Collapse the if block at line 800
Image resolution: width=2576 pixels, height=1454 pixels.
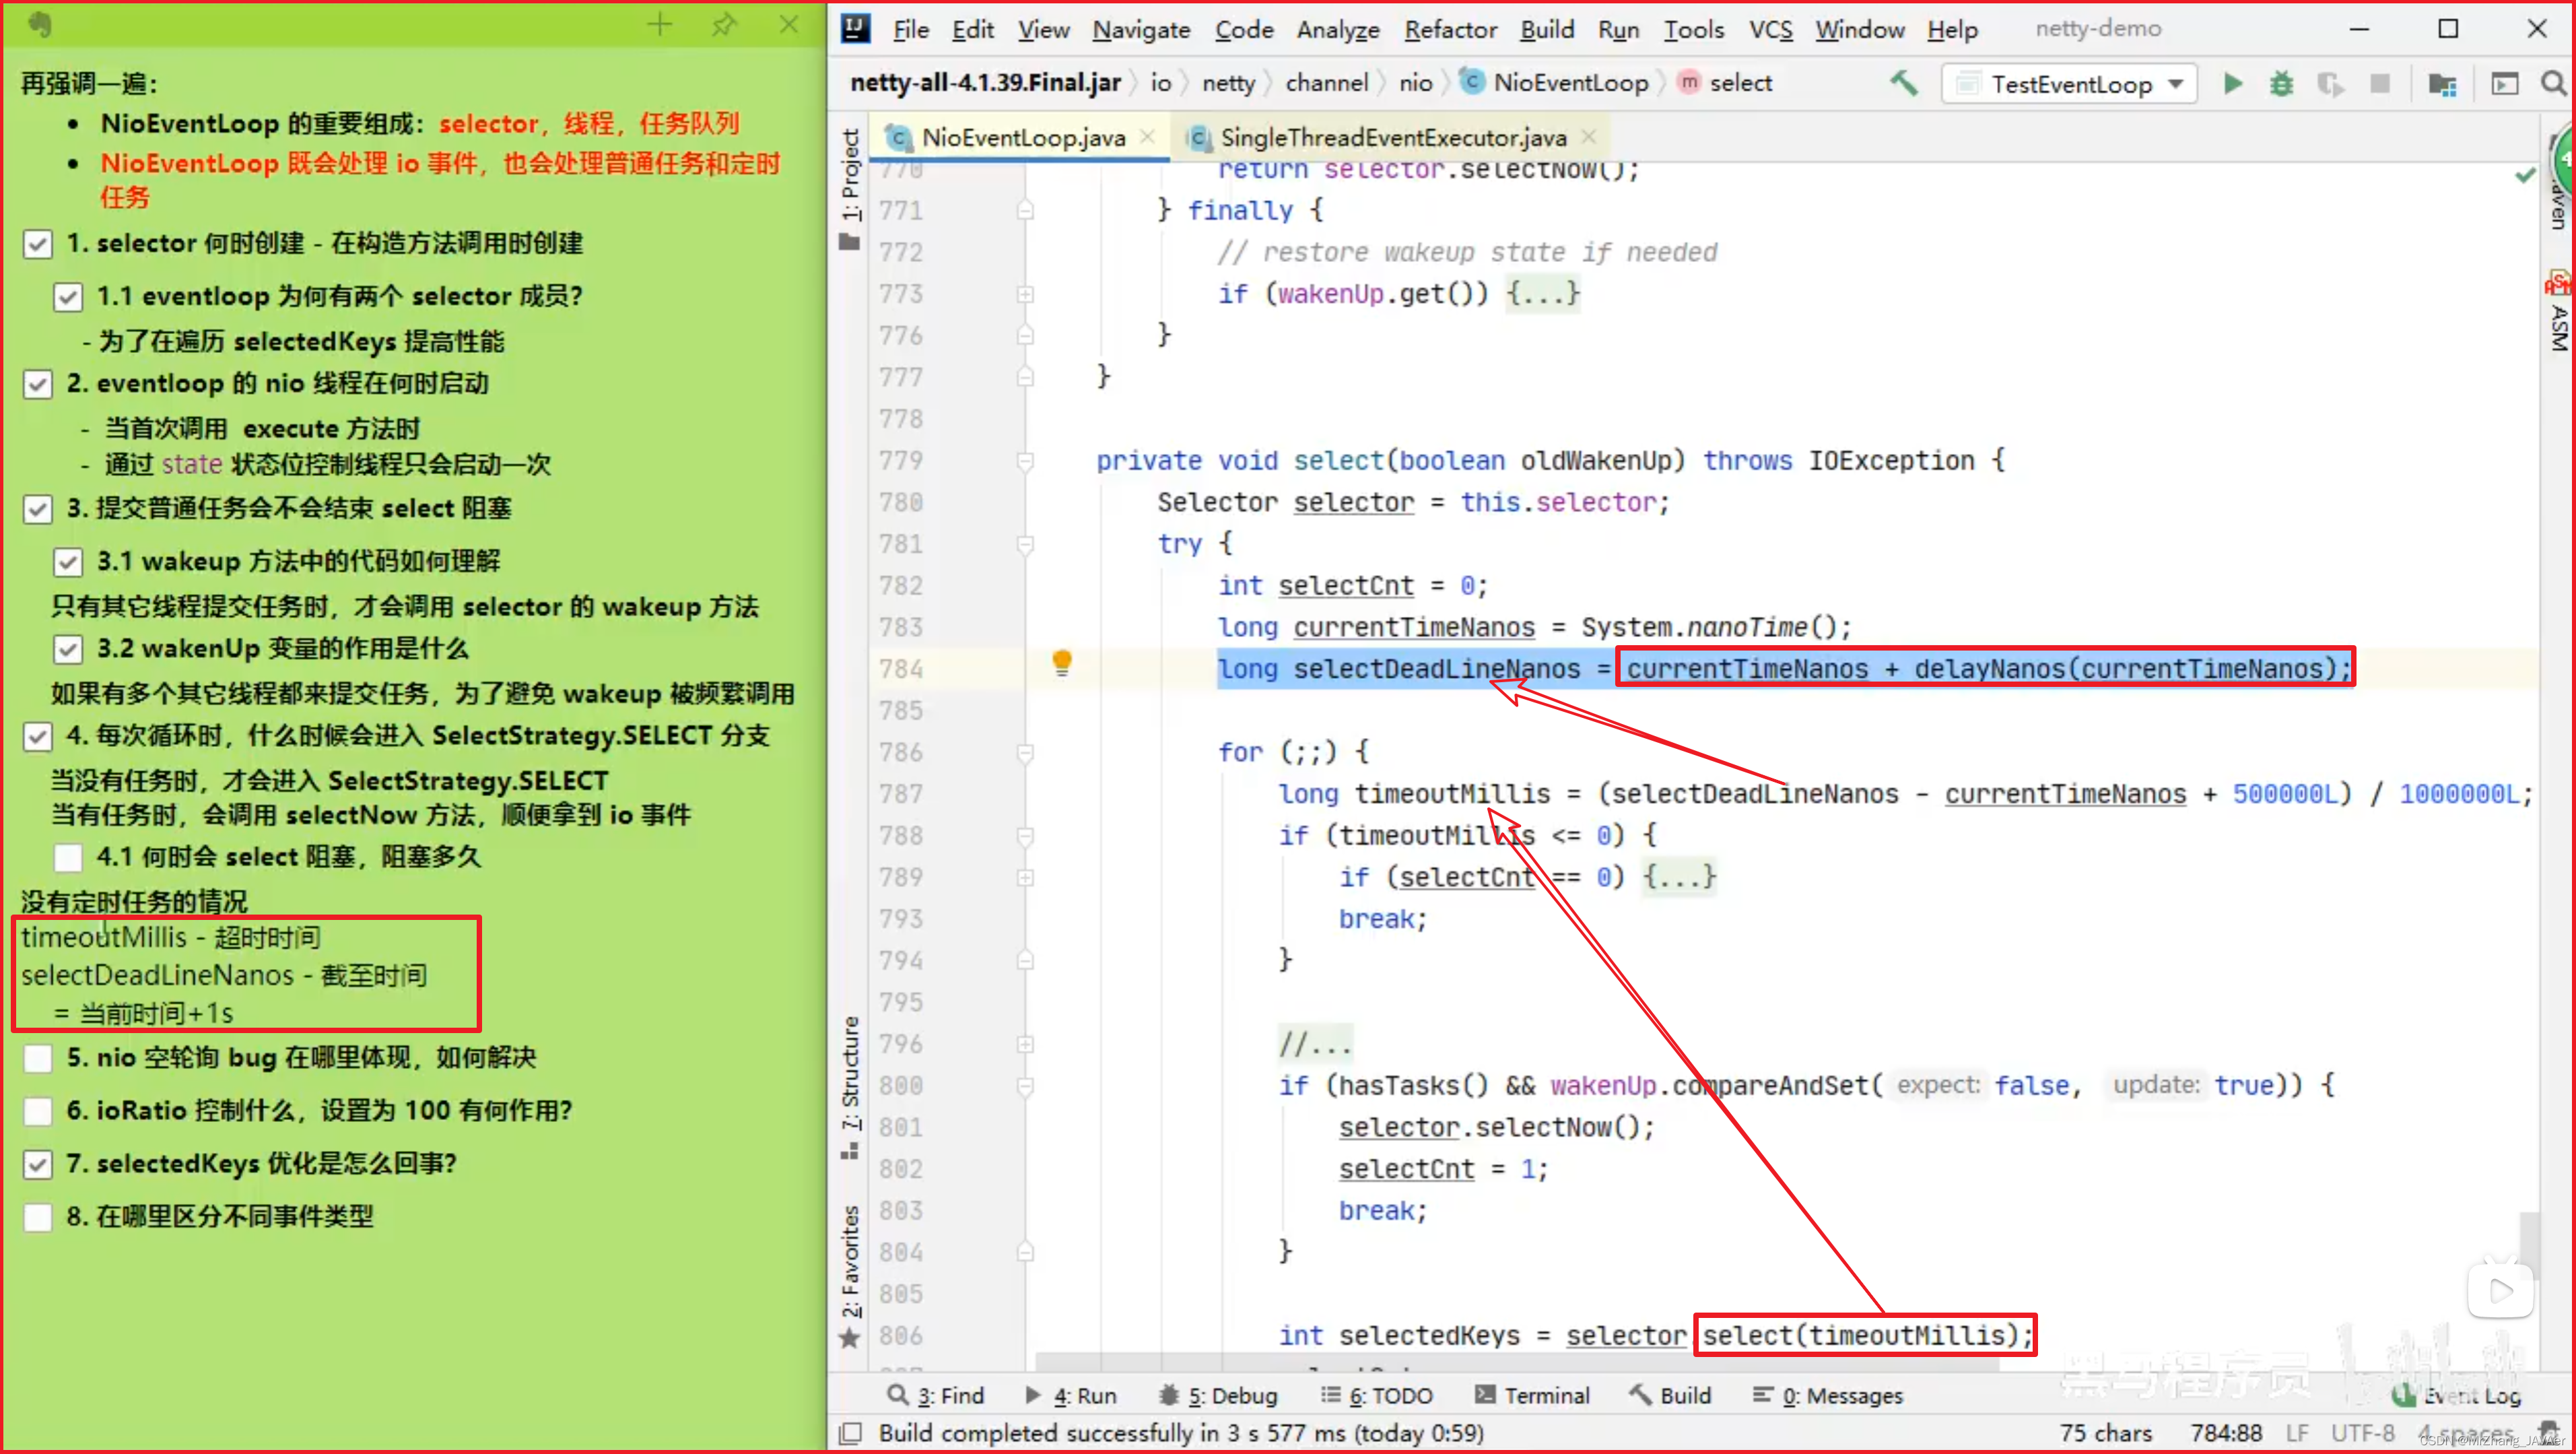[1025, 1086]
